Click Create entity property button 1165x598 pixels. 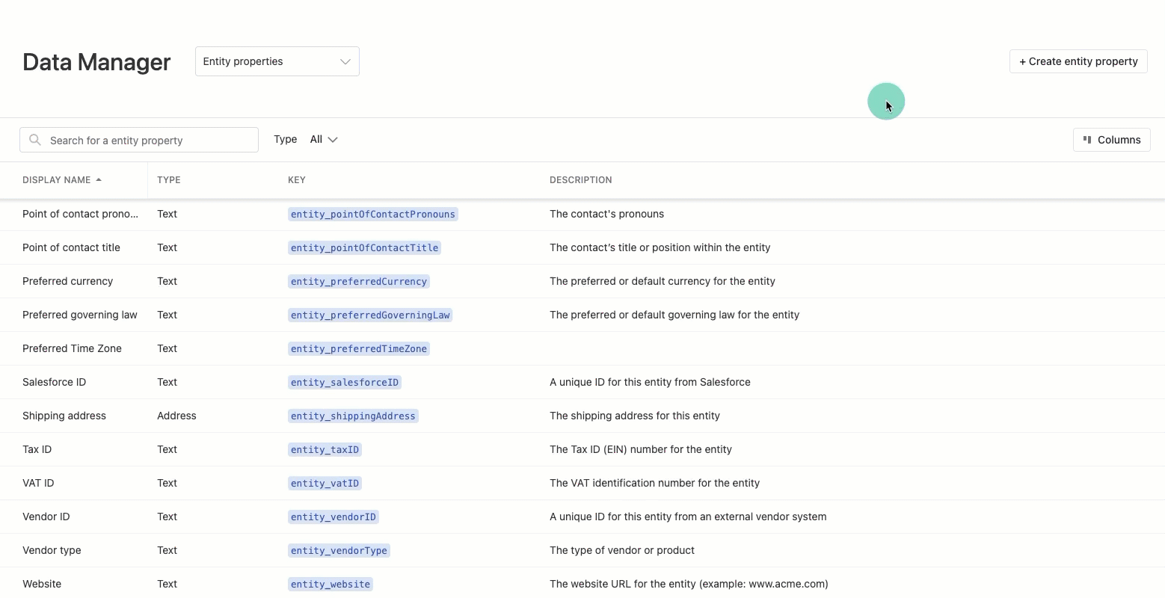click(1078, 61)
